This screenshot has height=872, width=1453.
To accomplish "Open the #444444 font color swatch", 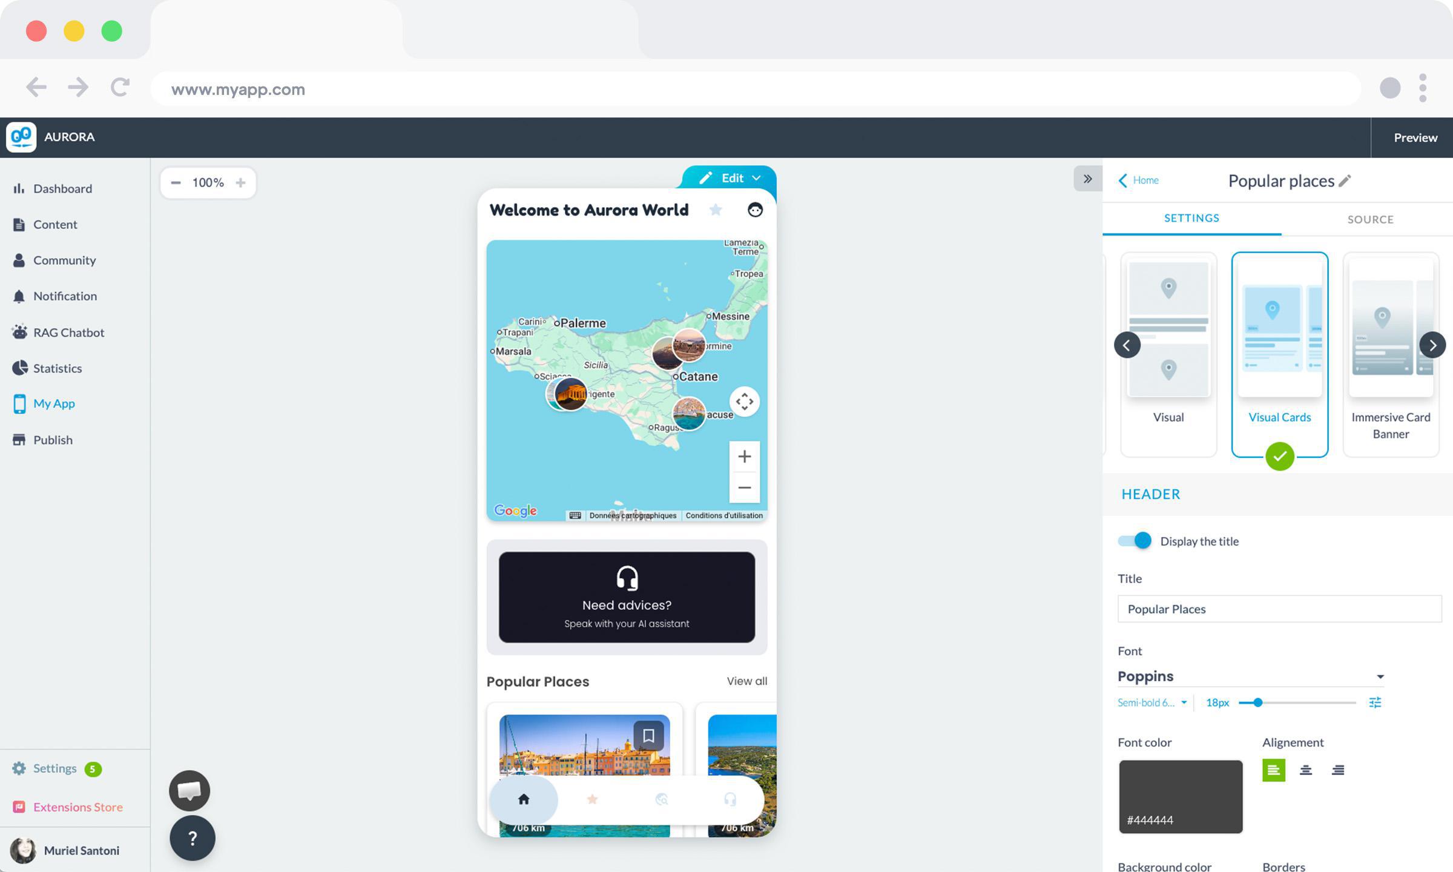I will [x=1180, y=796].
